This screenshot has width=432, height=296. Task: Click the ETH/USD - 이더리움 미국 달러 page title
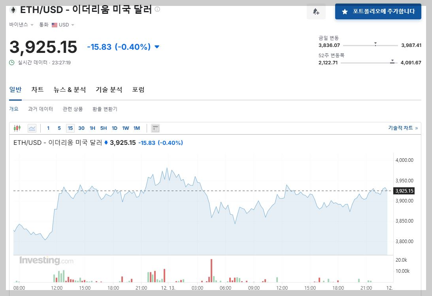(x=86, y=9)
